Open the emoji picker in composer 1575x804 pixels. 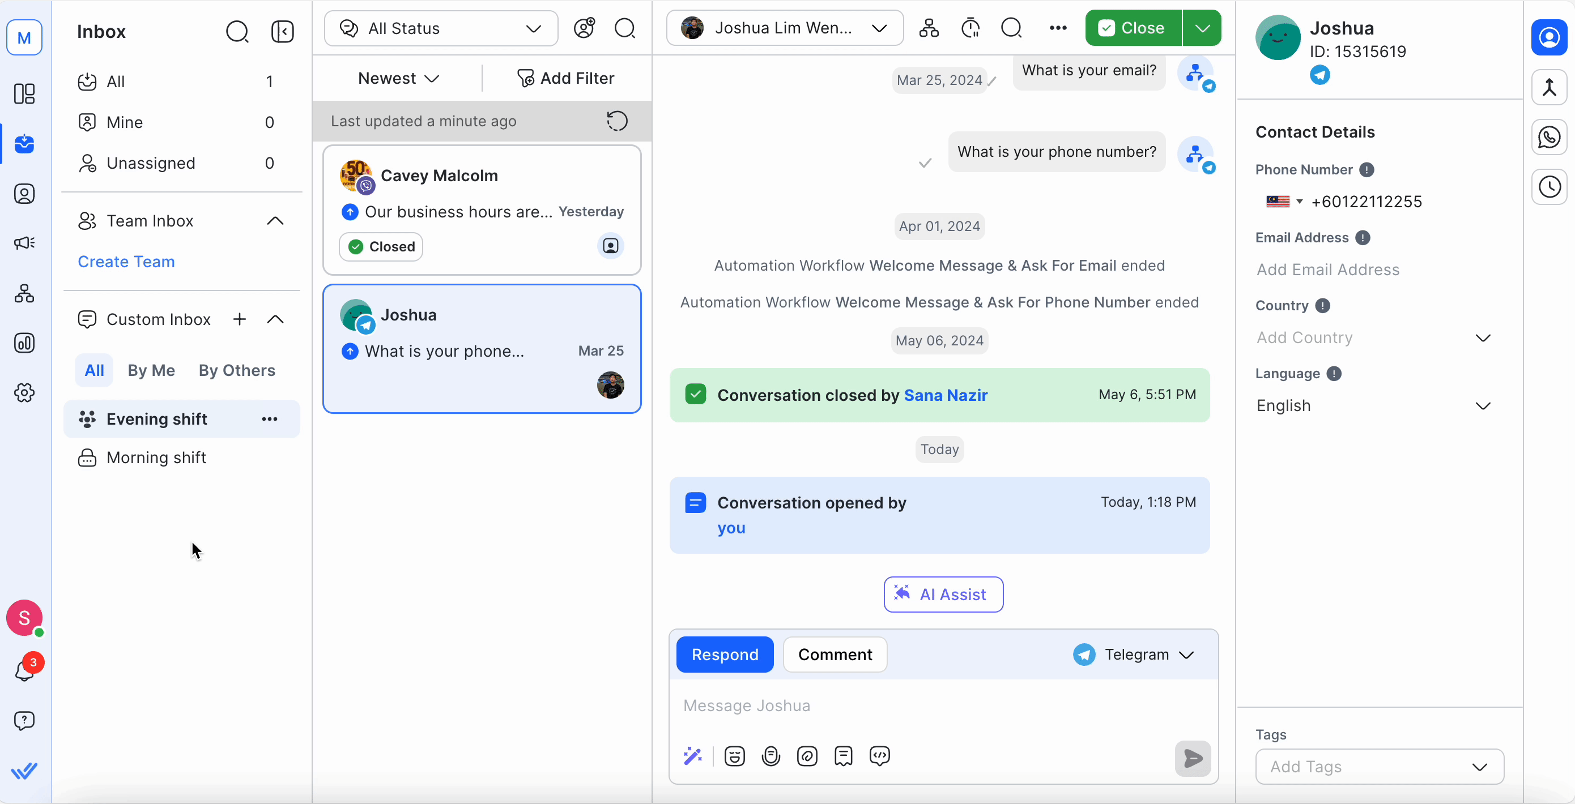734,756
